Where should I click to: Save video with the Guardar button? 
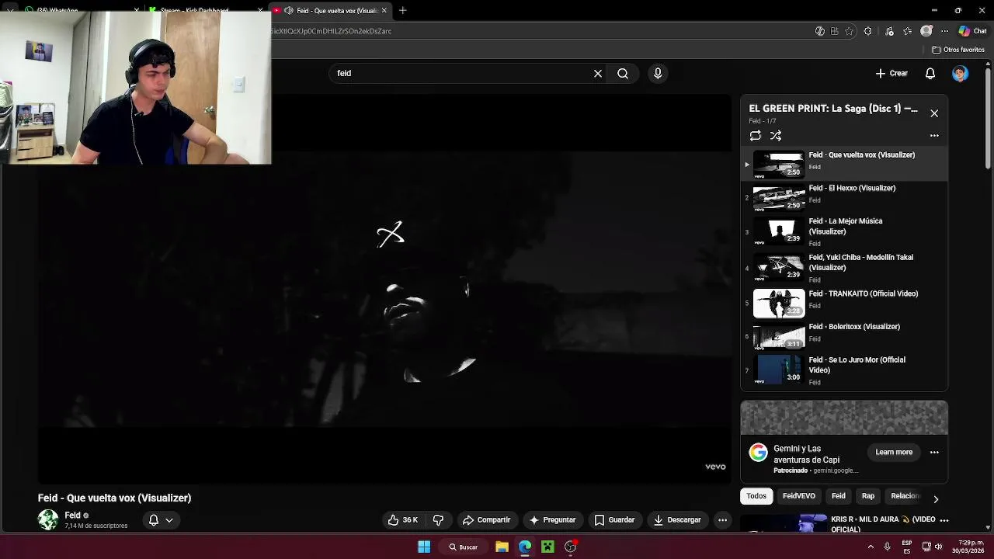pos(614,520)
